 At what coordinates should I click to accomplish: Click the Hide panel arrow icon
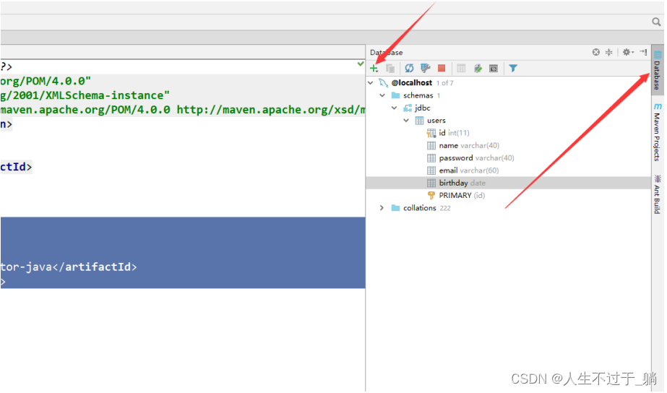[x=643, y=52]
